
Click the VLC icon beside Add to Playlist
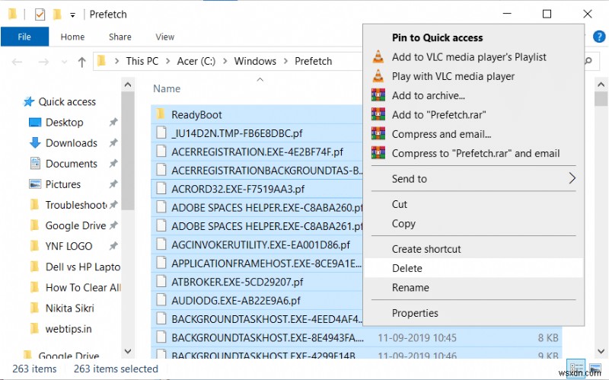[378, 57]
